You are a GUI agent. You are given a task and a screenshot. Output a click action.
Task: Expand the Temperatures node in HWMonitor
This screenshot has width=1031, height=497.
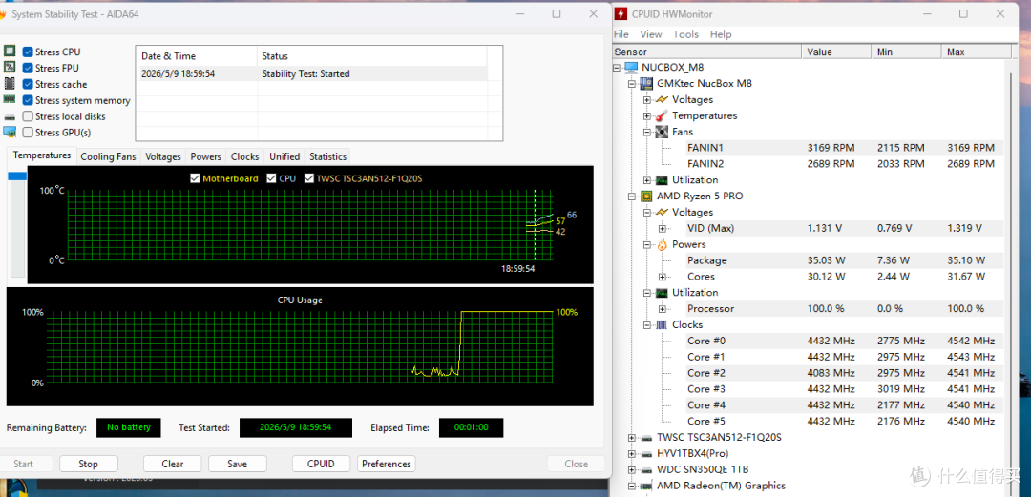[647, 115]
